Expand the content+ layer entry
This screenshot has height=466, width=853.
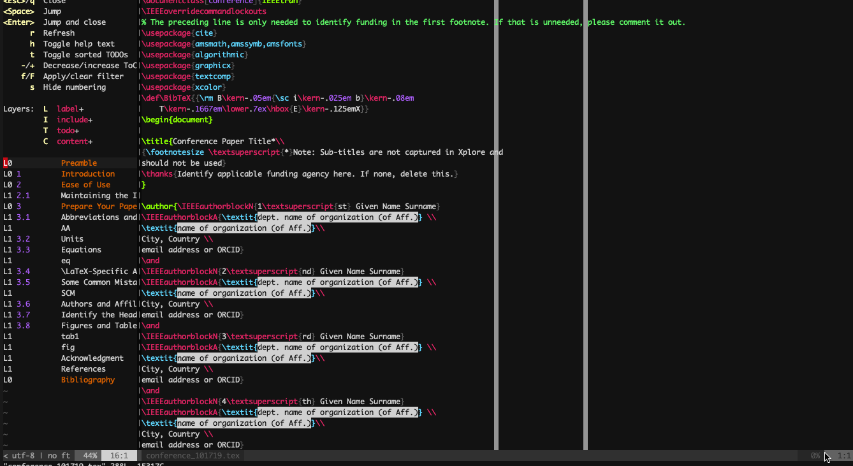(75, 141)
